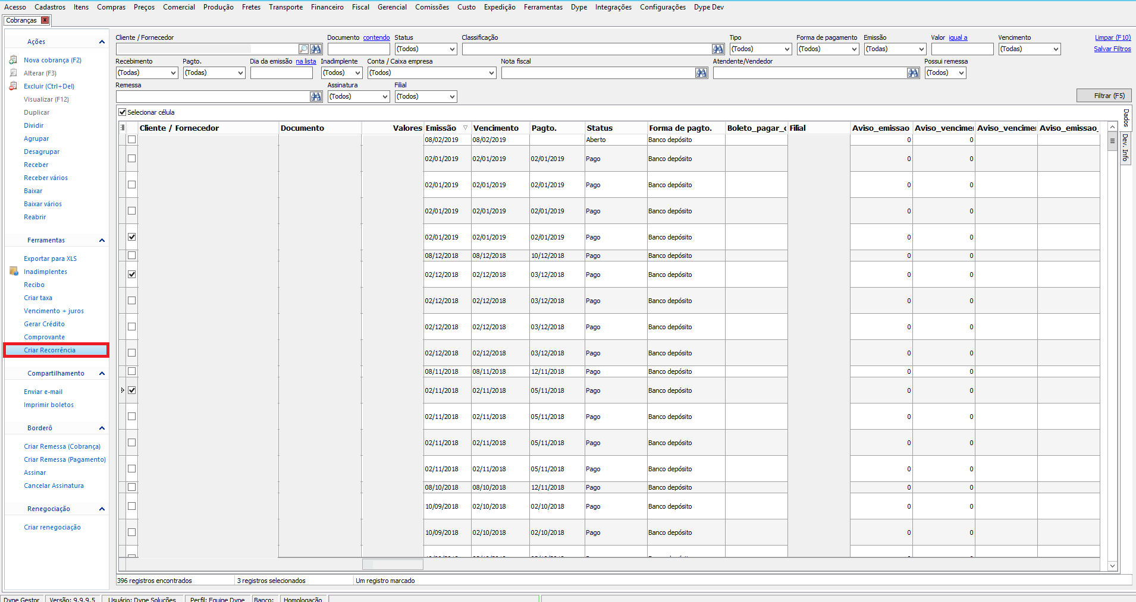
Task: Uncheck the checked 02/12/2018 row checkbox
Action: pyautogui.click(x=132, y=275)
